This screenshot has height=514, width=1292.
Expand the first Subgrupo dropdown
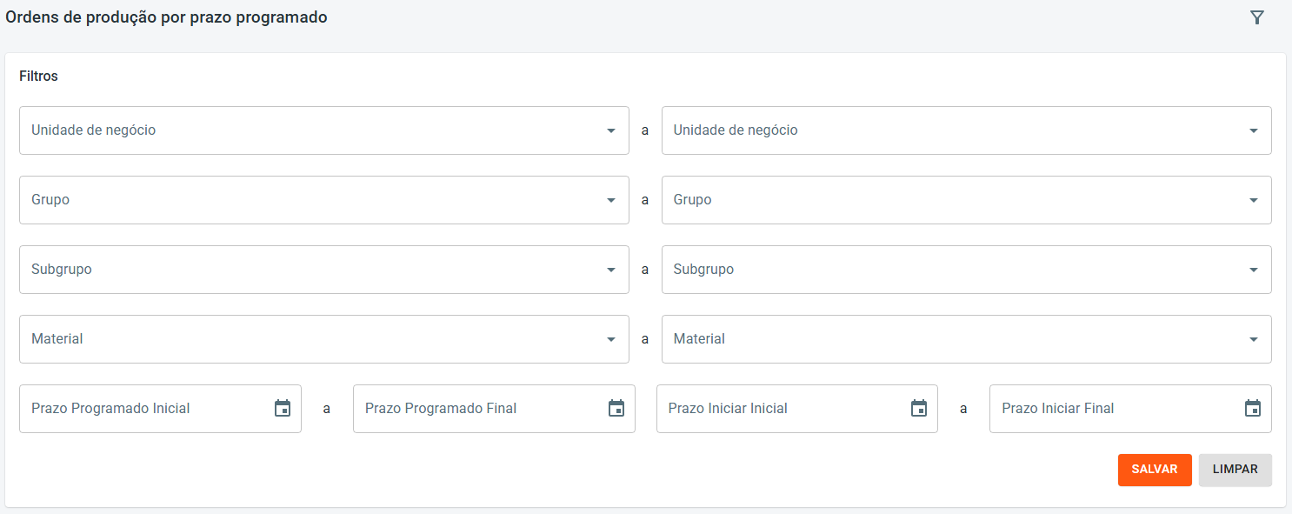[610, 270]
